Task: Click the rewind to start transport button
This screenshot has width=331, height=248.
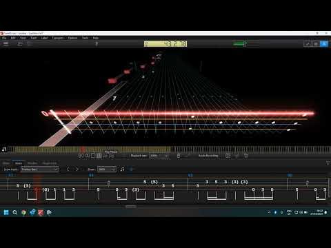Action: (x=81, y=156)
